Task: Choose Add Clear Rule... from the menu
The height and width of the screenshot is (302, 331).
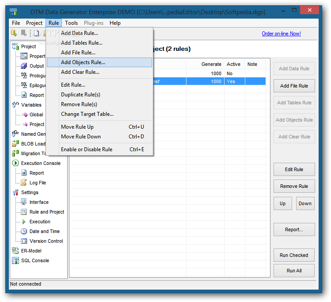Action: 99,72
